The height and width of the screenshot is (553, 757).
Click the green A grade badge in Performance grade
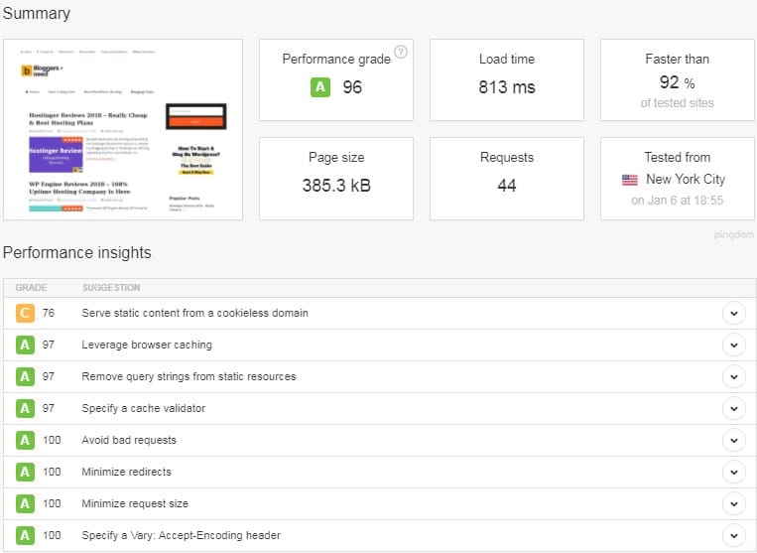320,87
